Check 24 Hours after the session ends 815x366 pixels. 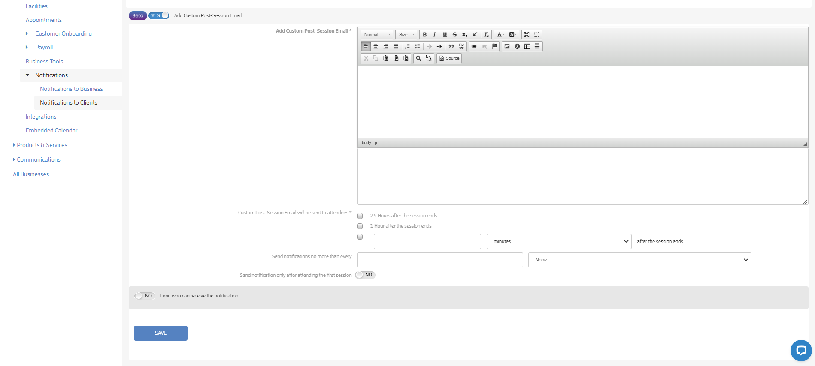point(360,216)
